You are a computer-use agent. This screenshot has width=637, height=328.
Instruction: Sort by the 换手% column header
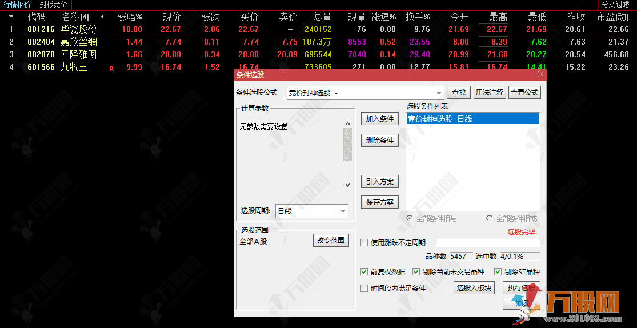coord(418,17)
